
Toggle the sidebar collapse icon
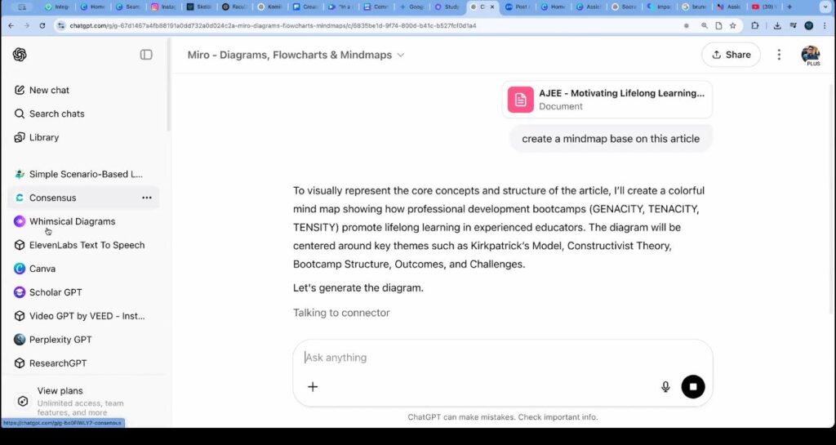tap(146, 55)
